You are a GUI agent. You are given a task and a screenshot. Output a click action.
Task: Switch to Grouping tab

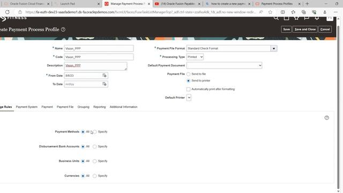84,107
